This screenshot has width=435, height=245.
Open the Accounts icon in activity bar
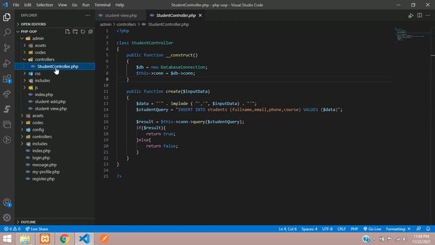pos(7,203)
